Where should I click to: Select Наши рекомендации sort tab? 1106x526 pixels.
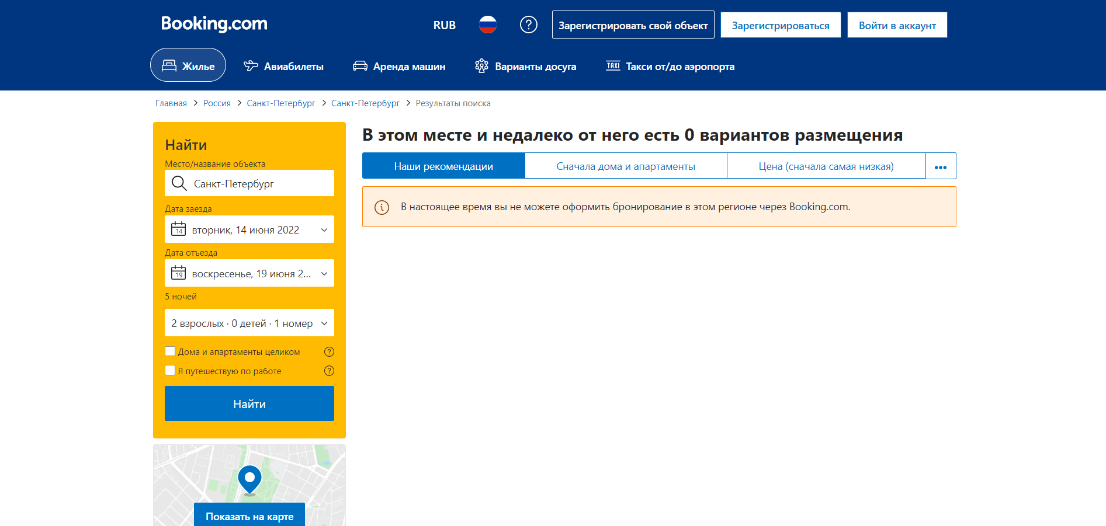point(443,166)
